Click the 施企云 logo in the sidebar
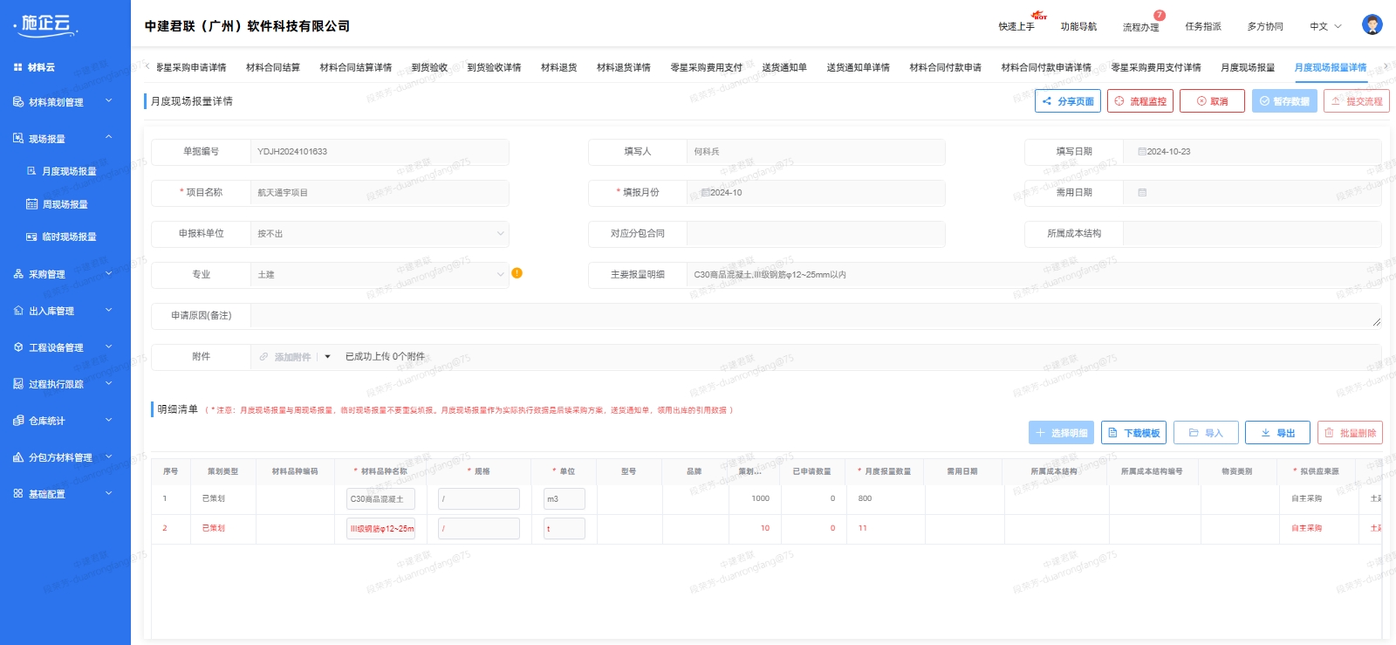The height and width of the screenshot is (645, 1396). pos(47,24)
